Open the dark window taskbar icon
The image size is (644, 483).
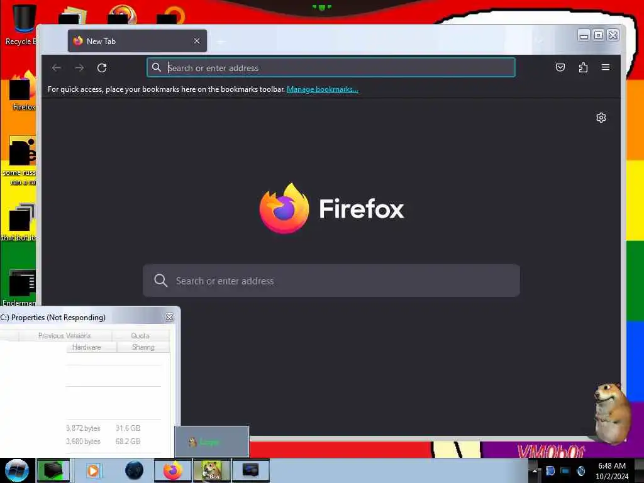coord(251,470)
